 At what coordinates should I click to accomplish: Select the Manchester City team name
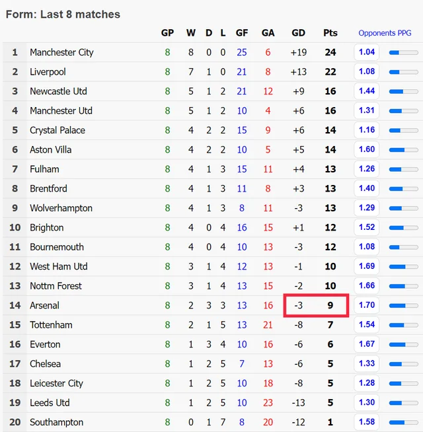[61, 52]
